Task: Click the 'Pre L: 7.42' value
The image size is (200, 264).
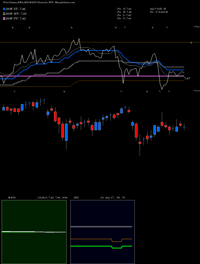Action: 124,15
